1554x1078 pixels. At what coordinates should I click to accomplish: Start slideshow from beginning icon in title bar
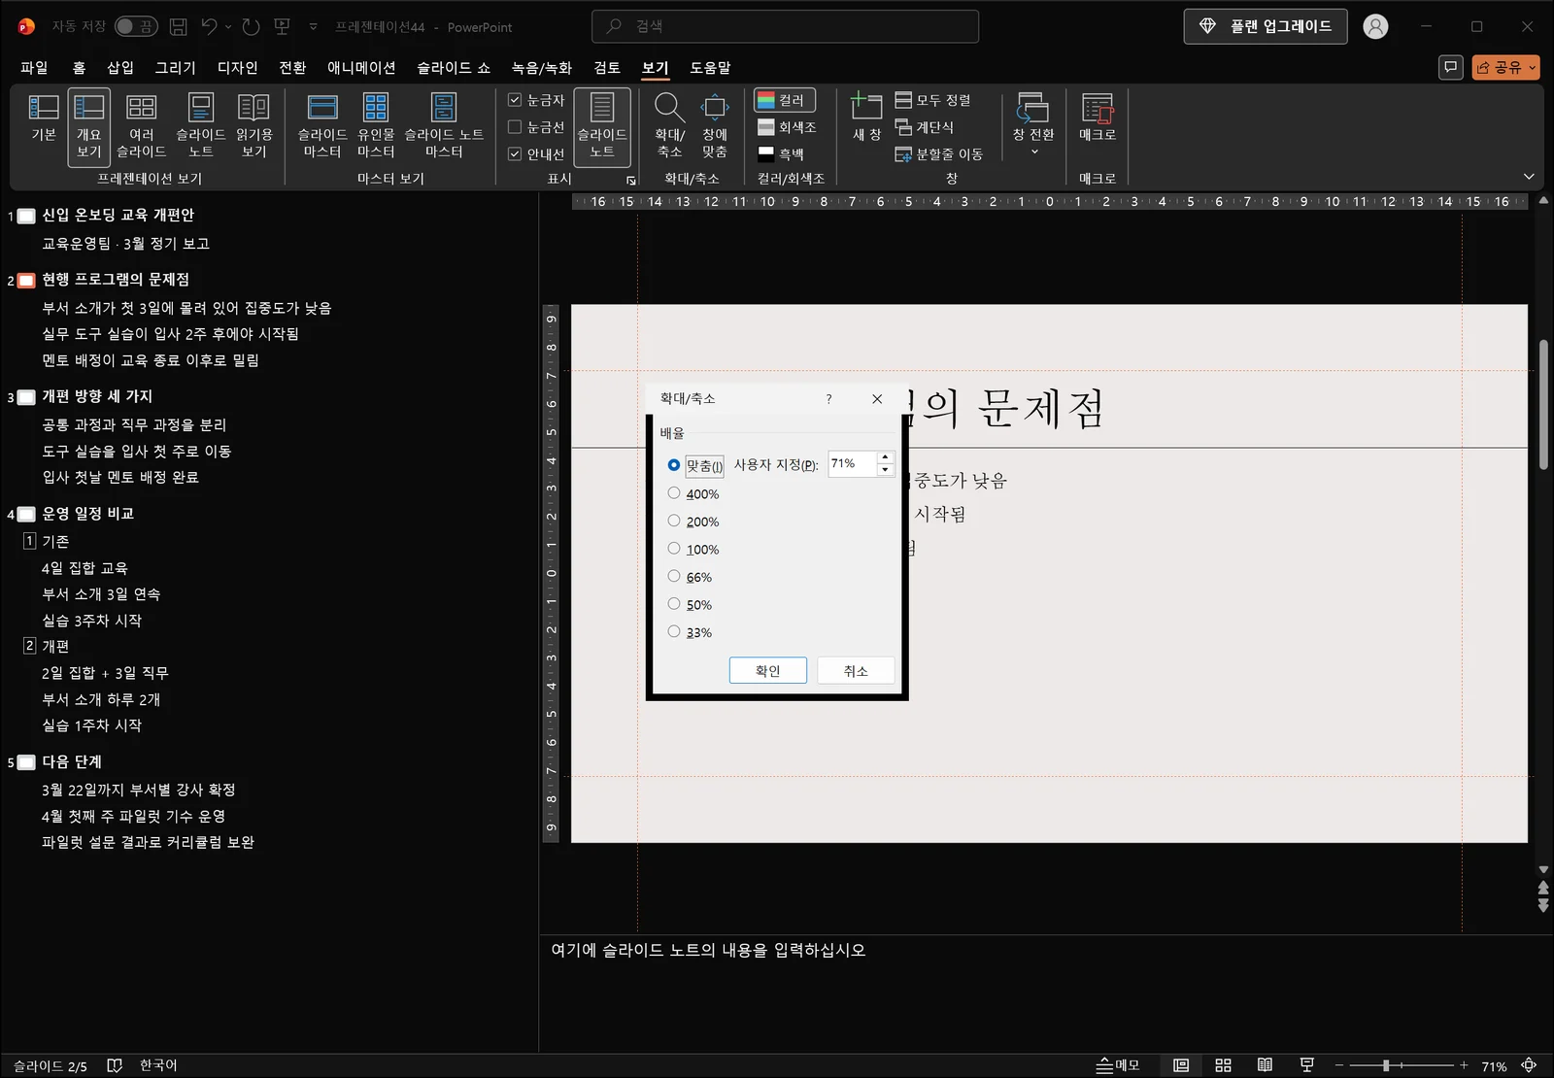pyautogui.click(x=283, y=27)
